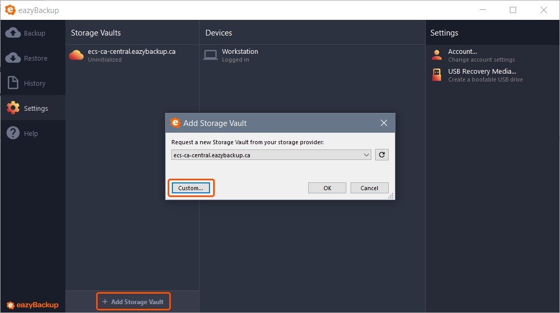
Task: Click the dialog's eazyBackup logo icon
Action: pyautogui.click(x=175, y=123)
